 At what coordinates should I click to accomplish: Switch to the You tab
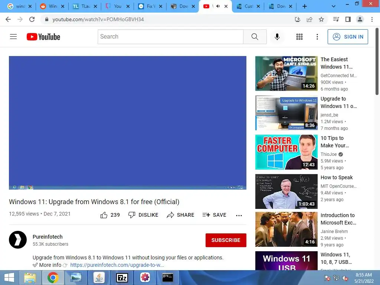[x=118, y=6]
